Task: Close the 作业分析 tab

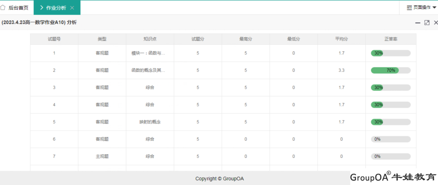Action: (72, 8)
